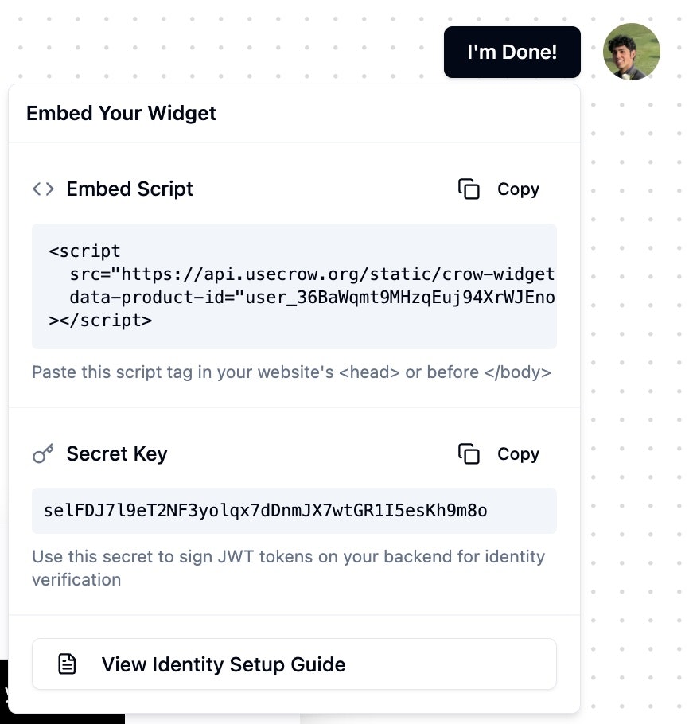This screenshot has width=689, height=724.
Task: Click the "Paste this script tag" helper text
Action: [x=291, y=372]
